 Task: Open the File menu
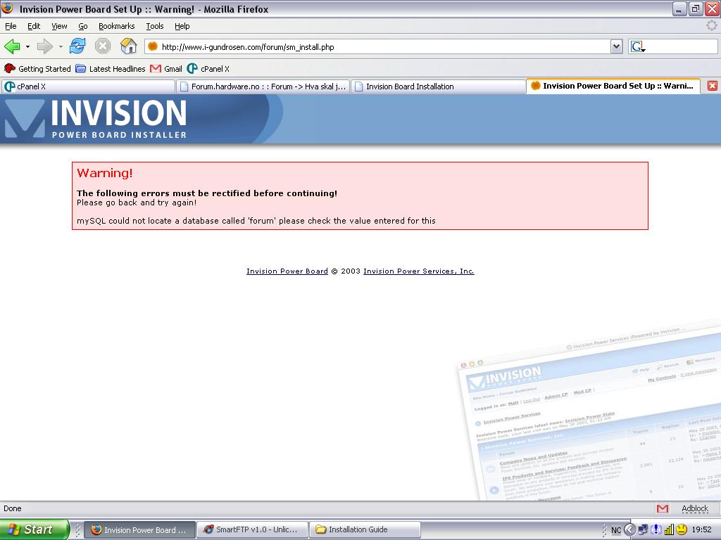point(11,26)
